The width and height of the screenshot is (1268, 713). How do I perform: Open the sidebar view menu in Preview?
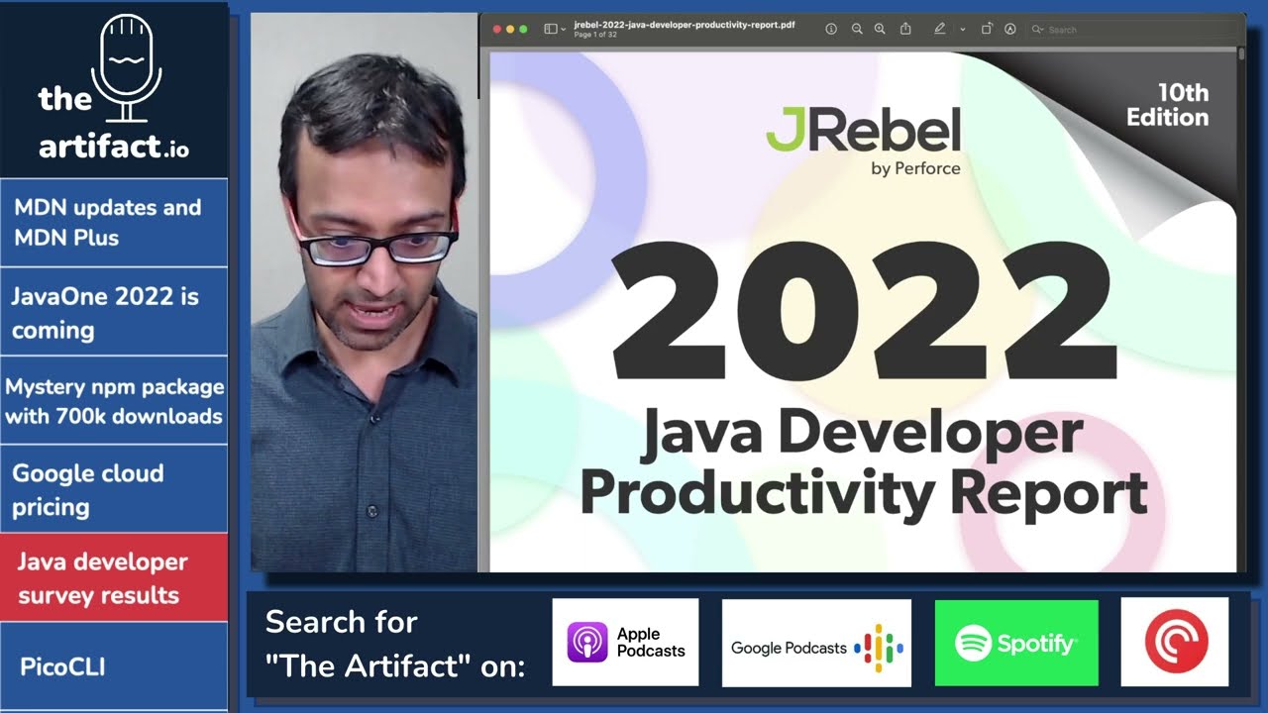(555, 30)
